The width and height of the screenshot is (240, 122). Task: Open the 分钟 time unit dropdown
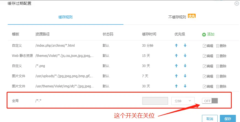[x=183, y=101]
